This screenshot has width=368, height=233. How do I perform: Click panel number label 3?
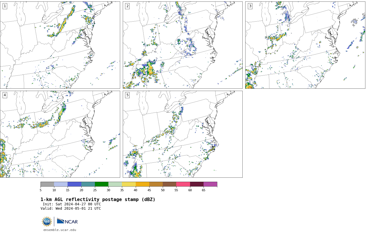(x=250, y=6)
